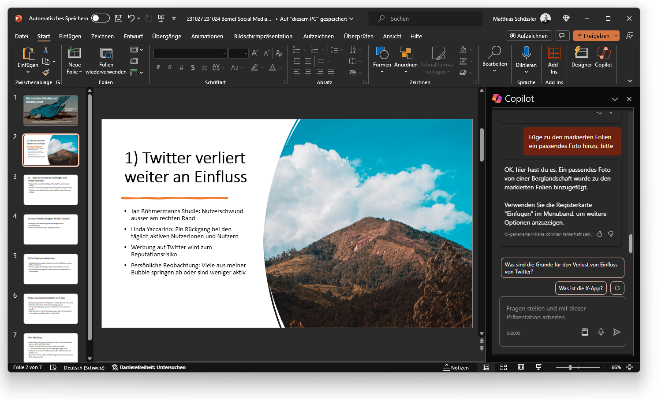Open Copilot pane options chevron
665x399 pixels.
615,99
